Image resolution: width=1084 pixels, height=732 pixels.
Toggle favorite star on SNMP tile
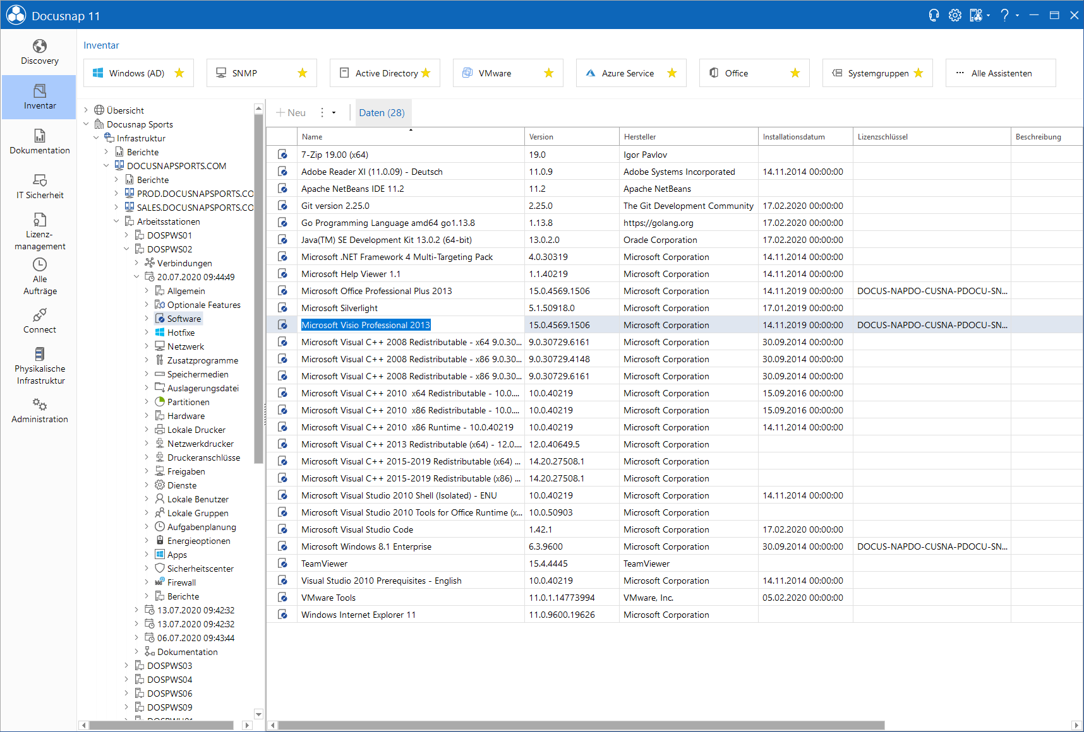coord(303,73)
